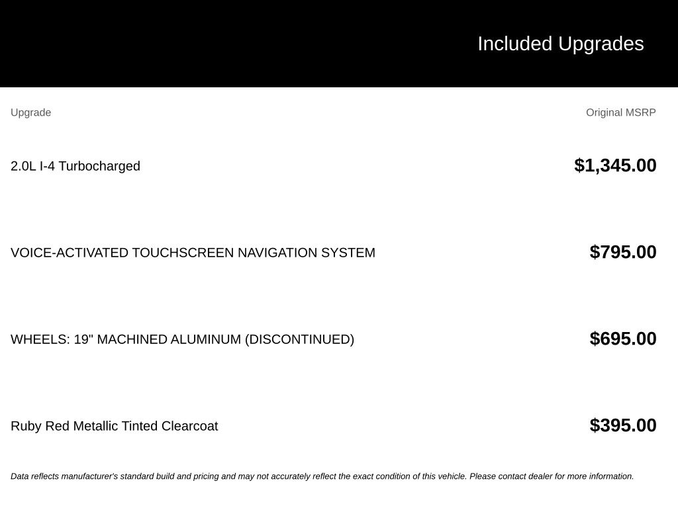Click the word Turbocharged
Image resolution: width=678 pixels, height=508 pixels.
click(x=99, y=166)
